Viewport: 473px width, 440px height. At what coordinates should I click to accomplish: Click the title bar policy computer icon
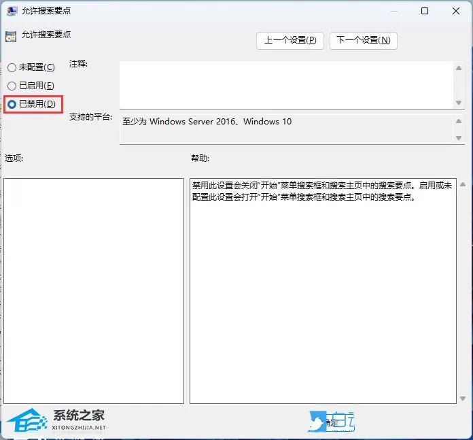point(12,11)
